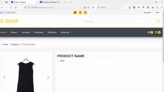
Task: Open the About navigation item
Action: [x=14, y=32]
